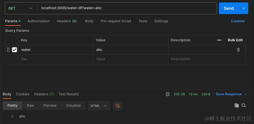
Task: Open the column options ellipsis menu
Action: coord(219,40)
